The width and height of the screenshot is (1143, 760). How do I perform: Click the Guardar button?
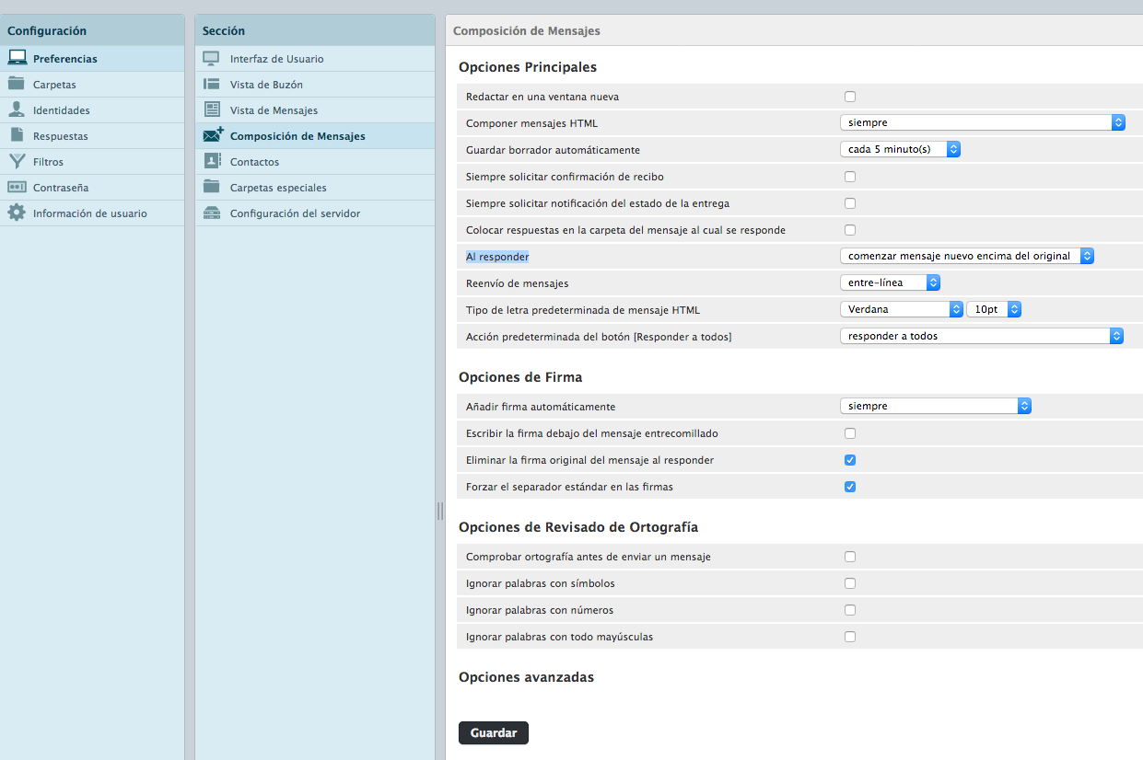(494, 733)
